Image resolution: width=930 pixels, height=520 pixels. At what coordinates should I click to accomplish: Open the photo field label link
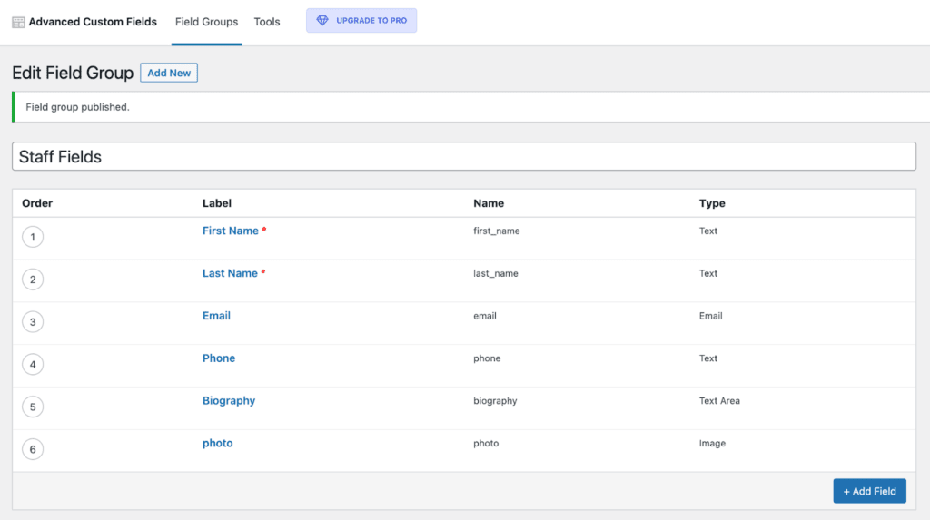tap(217, 444)
